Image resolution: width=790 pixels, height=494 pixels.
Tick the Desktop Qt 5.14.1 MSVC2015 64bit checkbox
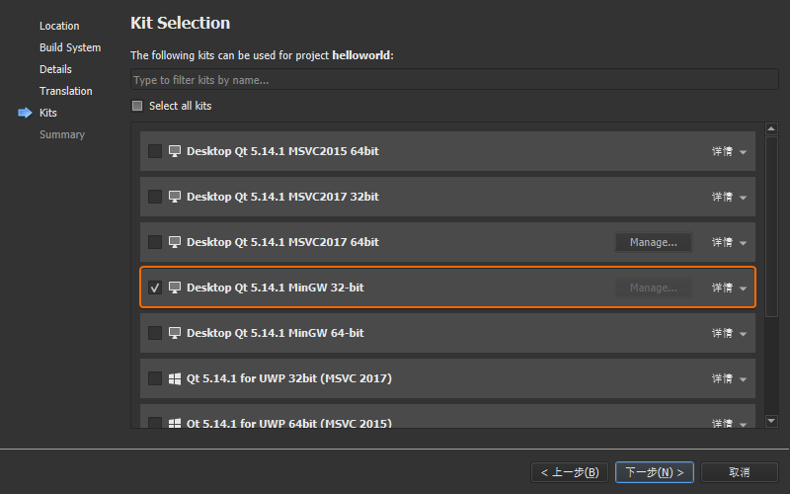(155, 151)
